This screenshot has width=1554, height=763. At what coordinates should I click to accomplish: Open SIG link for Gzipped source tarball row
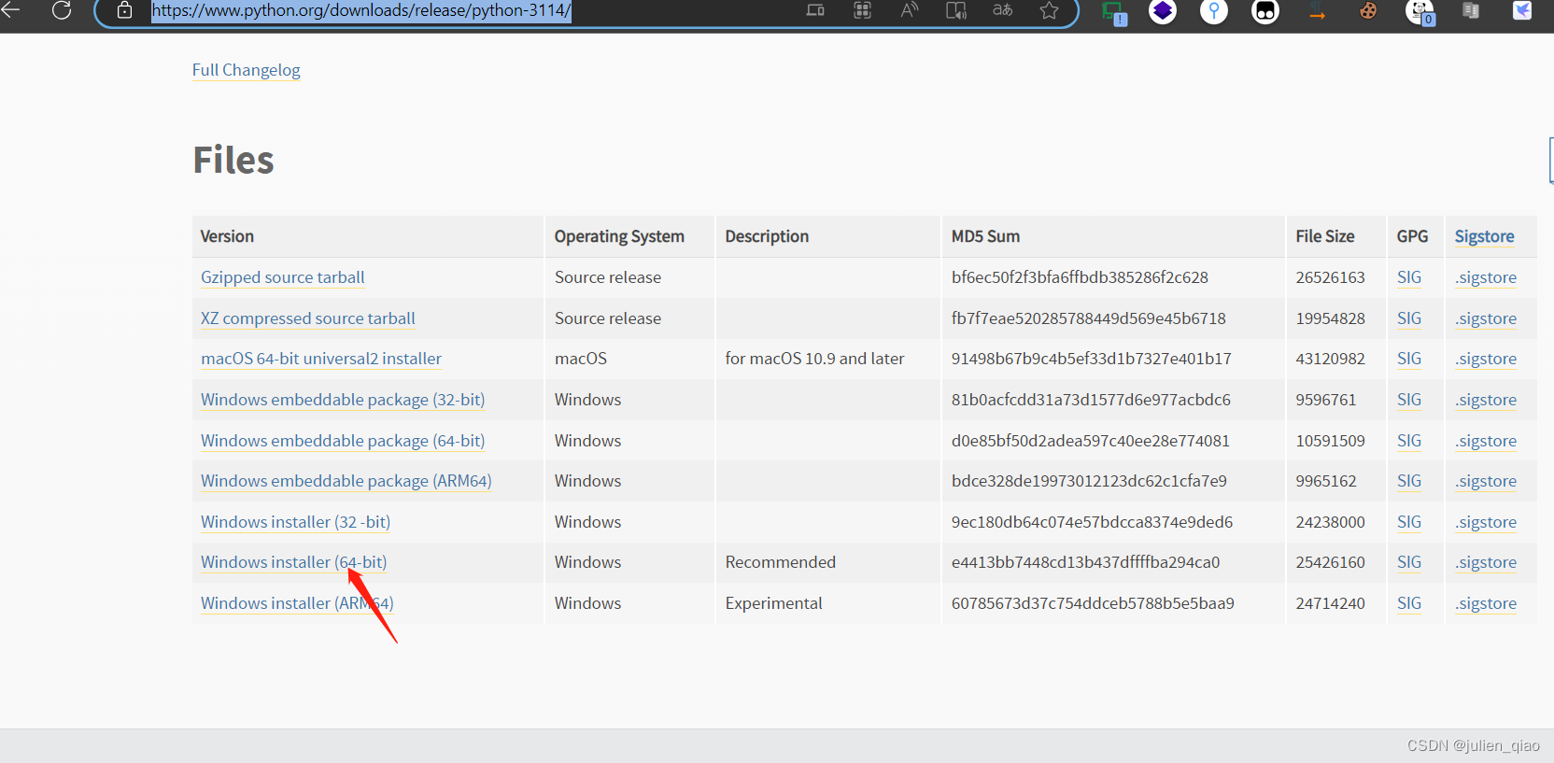[x=1409, y=277]
